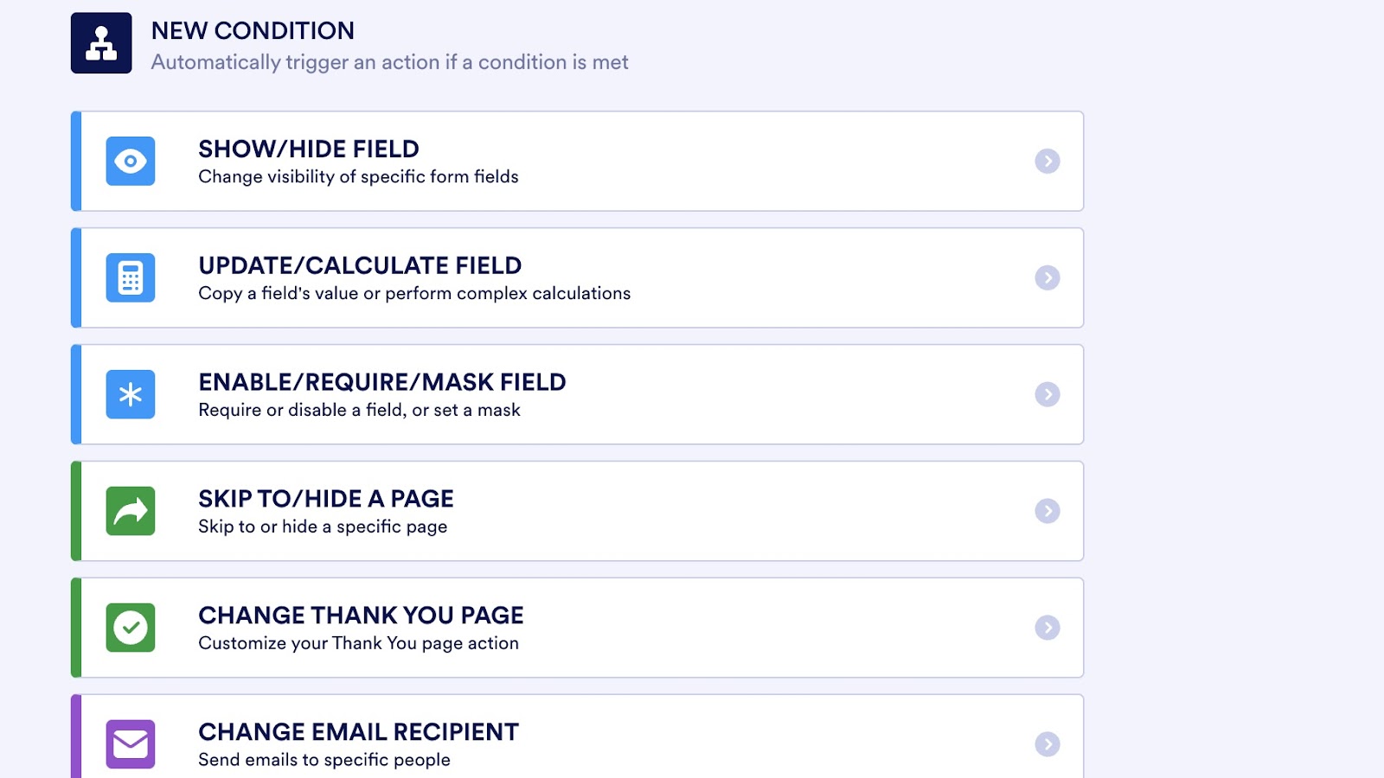Select the UPDATE/CALCULATE FIELD condition title
Viewport: 1384px width, 778px height.
coord(360,265)
